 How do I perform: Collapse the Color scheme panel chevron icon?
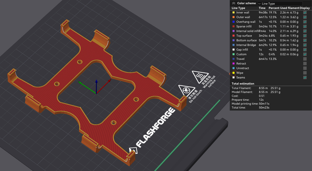click(x=234, y=3)
